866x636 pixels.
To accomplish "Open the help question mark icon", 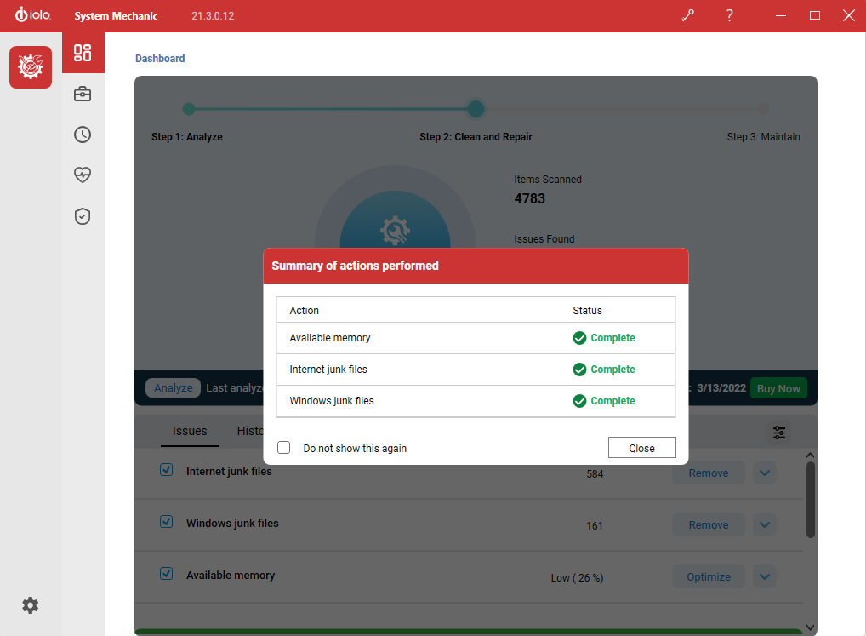I will tap(730, 15).
